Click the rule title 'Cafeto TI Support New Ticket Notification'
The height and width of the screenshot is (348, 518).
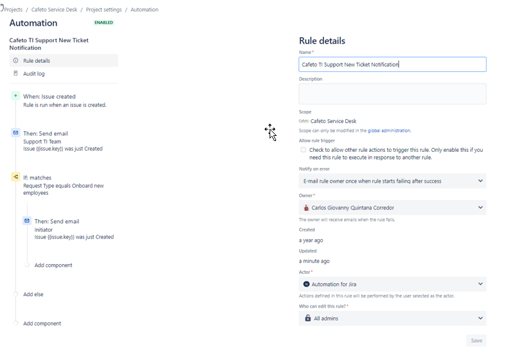tap(49, 44)
